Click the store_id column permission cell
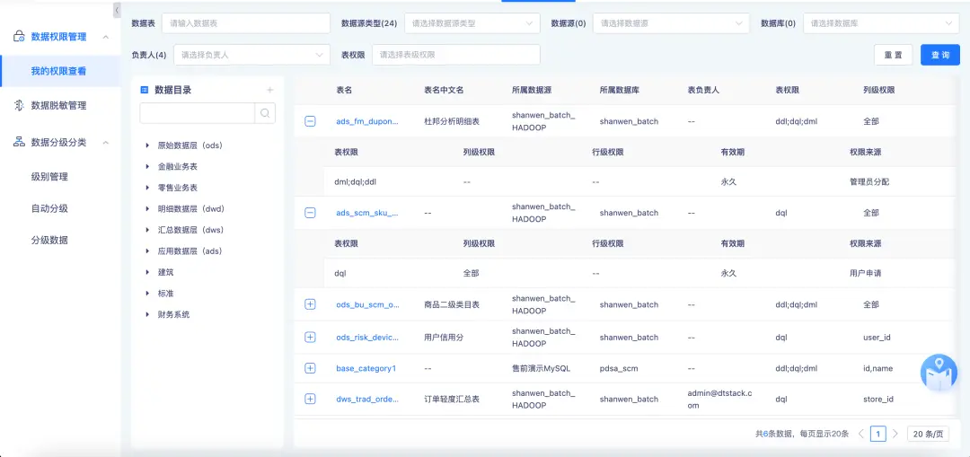The image size is (970, 457). tap(877, 399)
